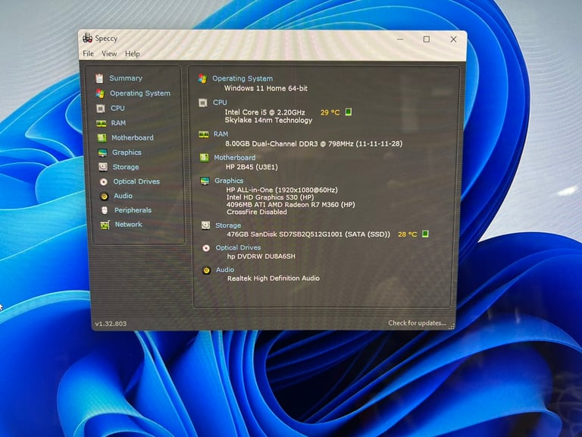
Task: Click the CPU heading link in summary
Action: click(220, 102)
